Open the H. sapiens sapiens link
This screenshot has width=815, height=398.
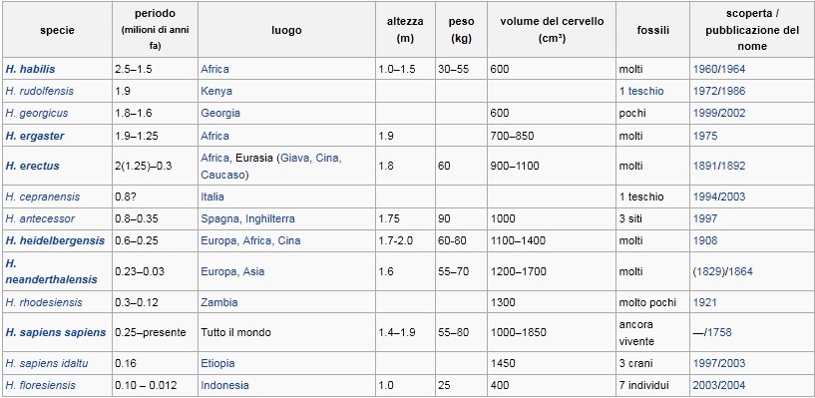coord(56,332)
